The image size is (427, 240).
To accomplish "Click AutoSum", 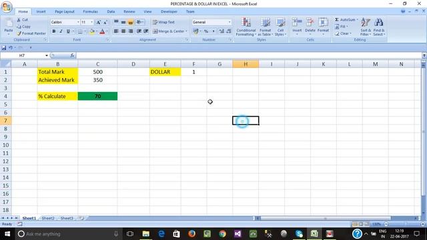I will pos(346,19).
